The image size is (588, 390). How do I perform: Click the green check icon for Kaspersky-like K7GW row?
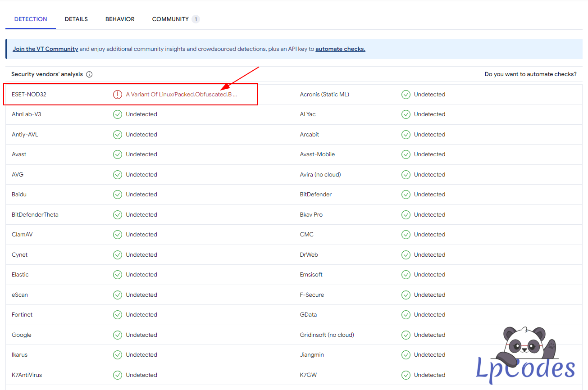tap(406, 375)
